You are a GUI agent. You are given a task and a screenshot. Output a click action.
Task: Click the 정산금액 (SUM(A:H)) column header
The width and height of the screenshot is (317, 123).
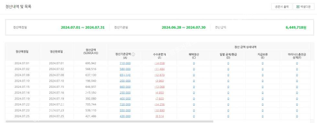click(x=91, y=51)
